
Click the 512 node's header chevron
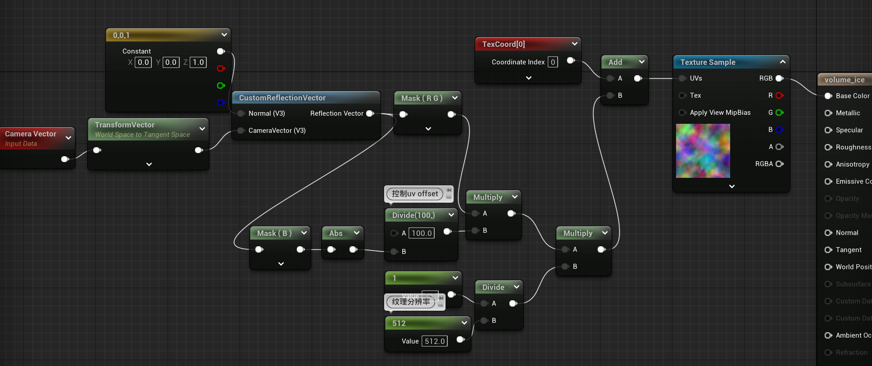tap(464, 323)
